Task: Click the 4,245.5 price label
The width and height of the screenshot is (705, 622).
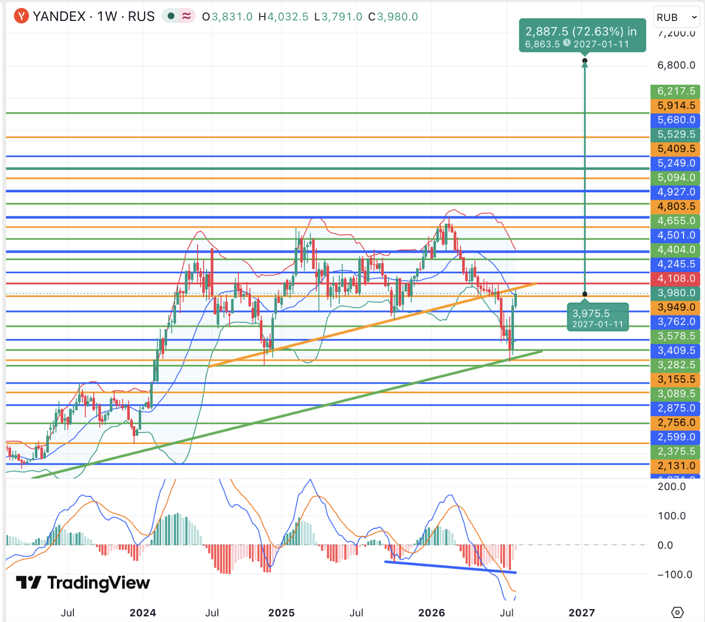Action: (676, 264)
